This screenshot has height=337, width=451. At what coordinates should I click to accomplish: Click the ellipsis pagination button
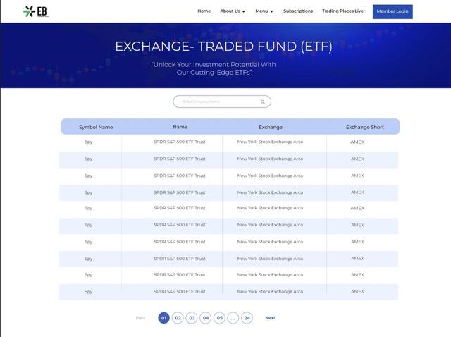233,318
